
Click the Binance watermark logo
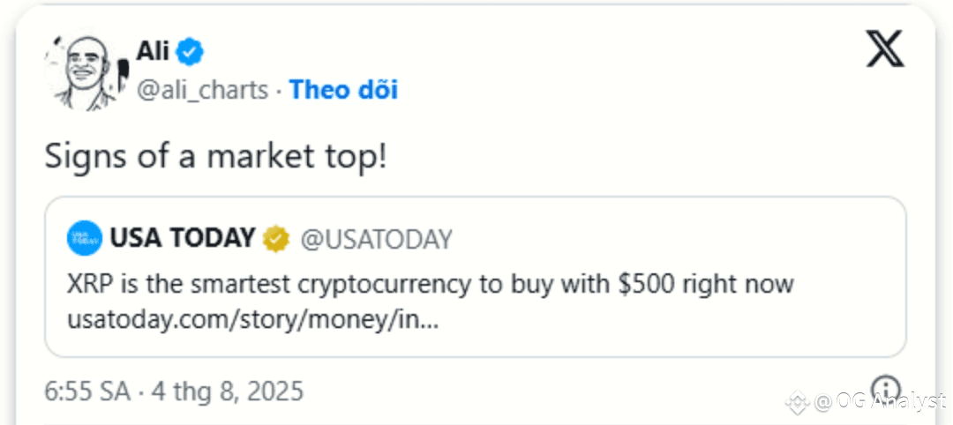pos(798,401)
